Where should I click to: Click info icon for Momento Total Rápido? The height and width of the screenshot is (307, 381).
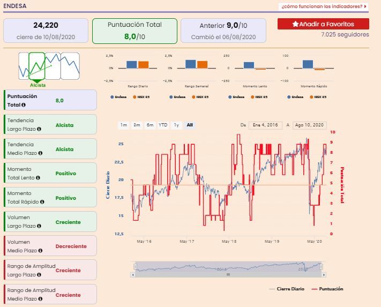pyautogui.click(x=42, y=202)
